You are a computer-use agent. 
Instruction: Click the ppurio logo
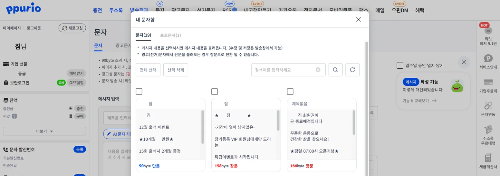point(23,8)
